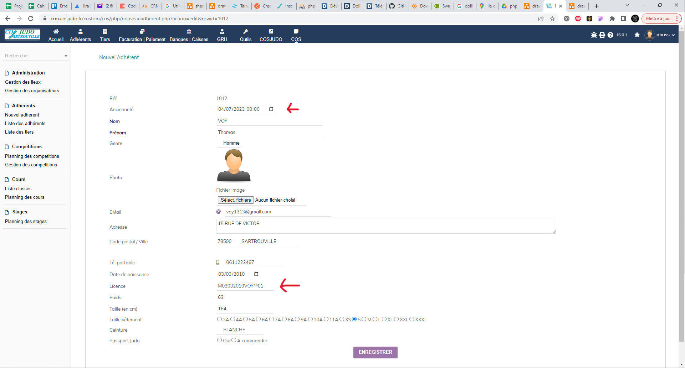The width and height of the screenshot is (685, 368).
Task: Click Sélect. fichiers upload button
Action: coord(236,200)
